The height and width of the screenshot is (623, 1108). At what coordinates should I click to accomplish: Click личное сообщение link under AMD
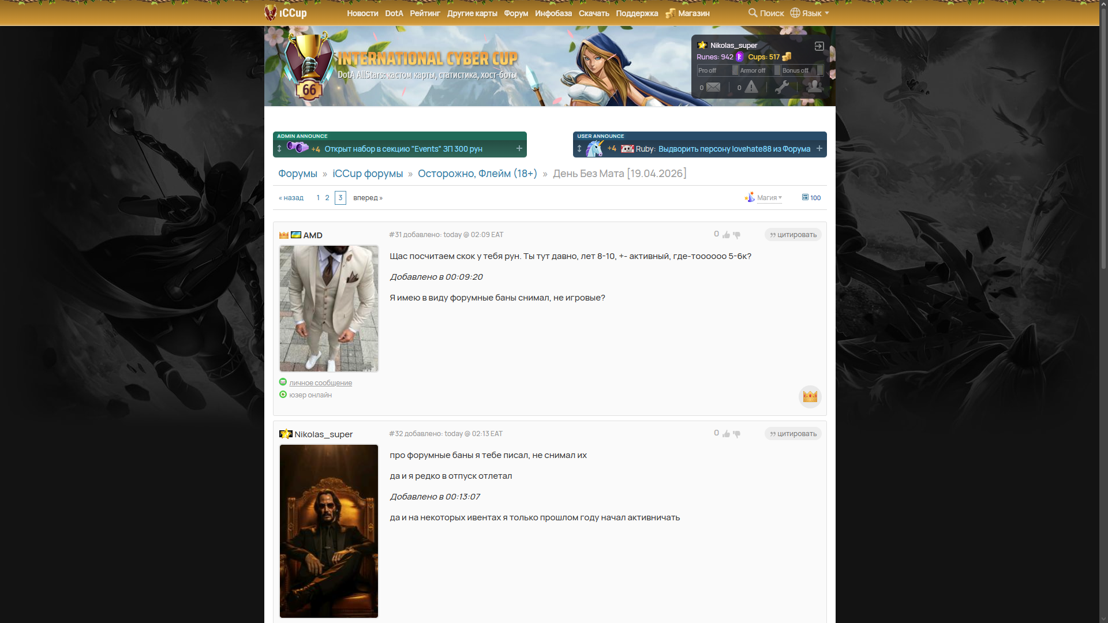click(x=320, y=383)
